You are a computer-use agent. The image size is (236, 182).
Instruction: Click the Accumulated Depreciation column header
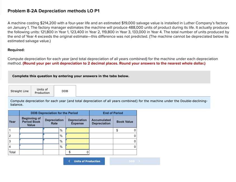(101, 122)
